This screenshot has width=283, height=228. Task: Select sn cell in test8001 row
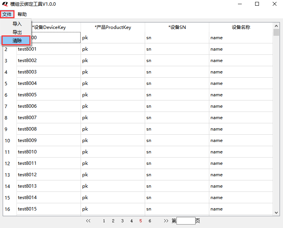pos(177,49)
